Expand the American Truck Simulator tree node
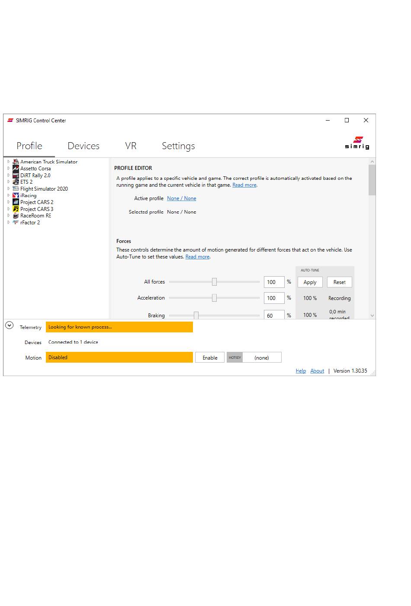 pos(9,162)
